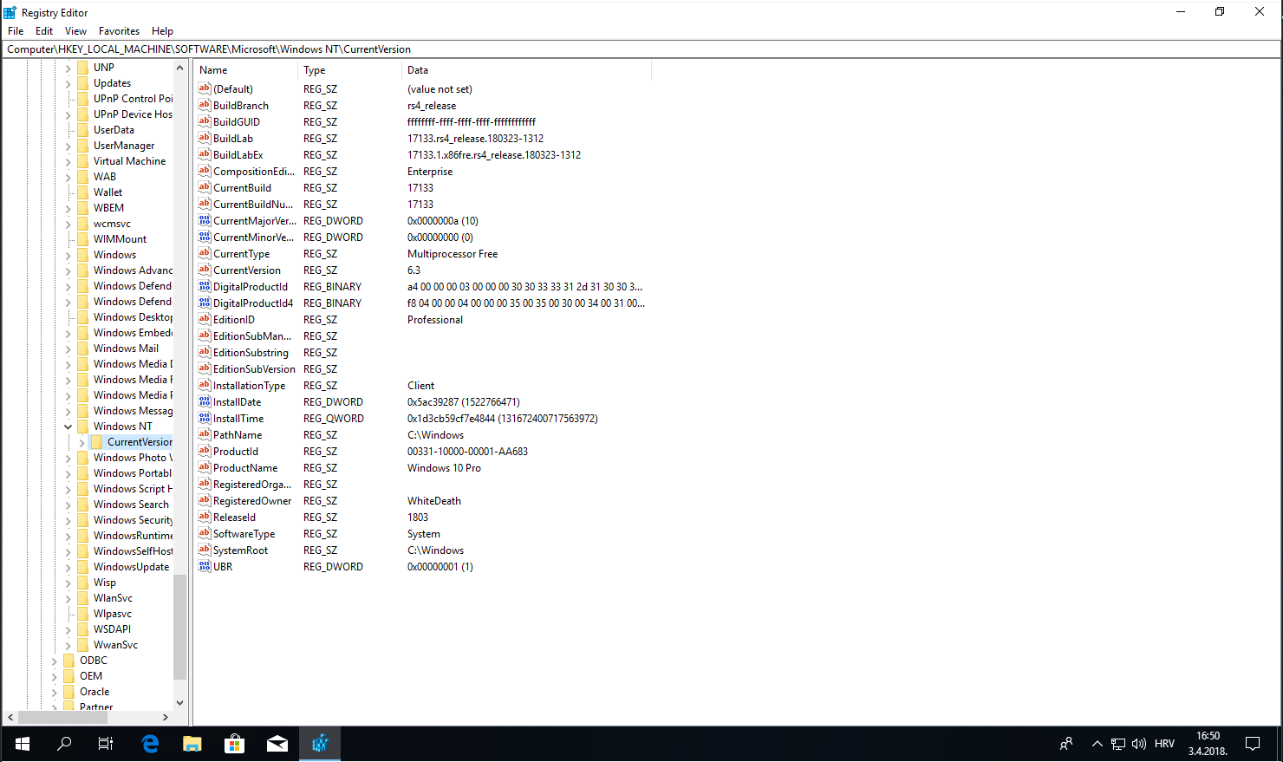The image size is (1283, 762).
Task: Click the CurrentMajorVersionNumber DWORD icon
Action: pos(205,220)
